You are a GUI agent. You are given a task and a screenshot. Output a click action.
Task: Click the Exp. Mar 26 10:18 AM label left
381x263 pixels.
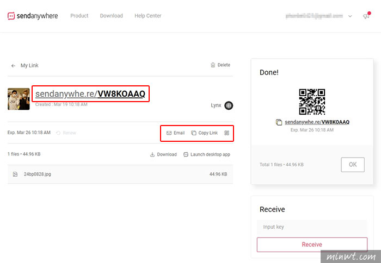(x=29, y=133)
